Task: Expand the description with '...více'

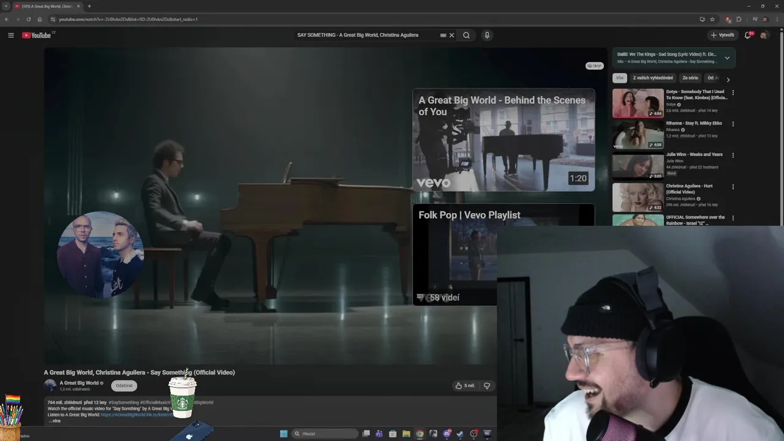Action: pyautogui.click(x=55, y=421)
